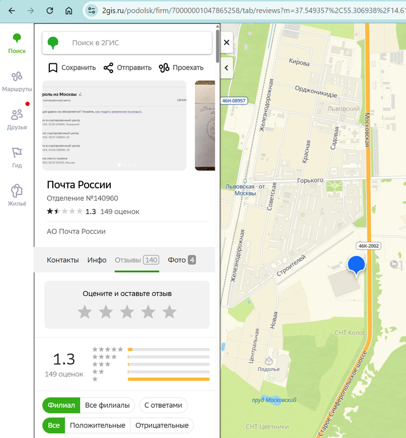Click the horse icon near the highway
This screenshot has height=438, width=406.
point(394,264)
